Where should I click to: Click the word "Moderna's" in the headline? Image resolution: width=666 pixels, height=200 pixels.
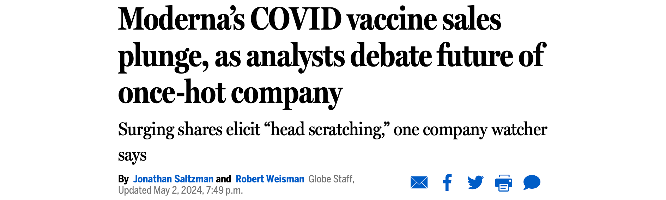(x=181, y=19)
